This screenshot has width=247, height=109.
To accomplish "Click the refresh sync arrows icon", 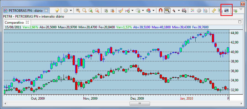I will pos(214,10).
